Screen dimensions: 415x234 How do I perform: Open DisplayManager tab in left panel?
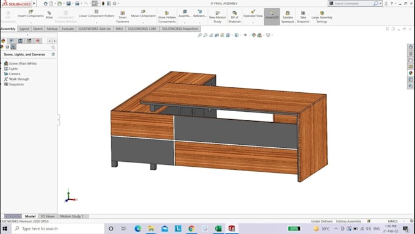point(3,41)
